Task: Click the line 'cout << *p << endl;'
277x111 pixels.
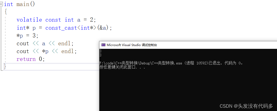Action: (x=47, y=51)
